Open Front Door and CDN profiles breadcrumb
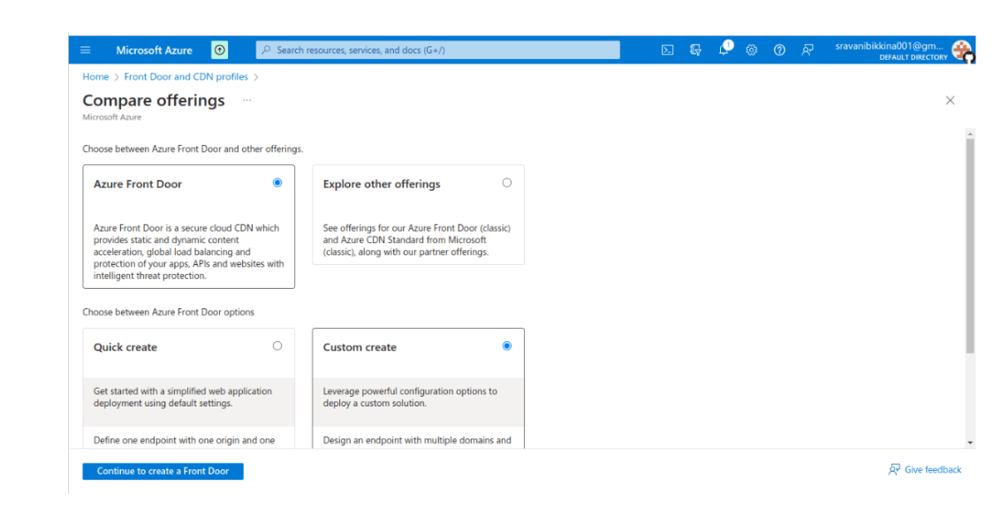The image size is (993, 523). (x=186, y=77)
